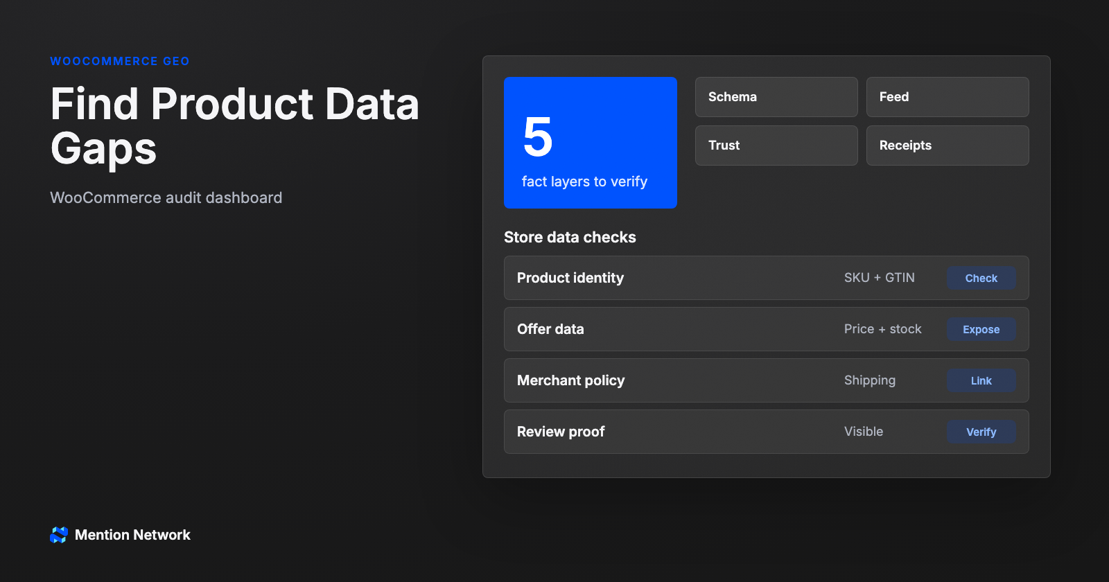Click the Find Product Data Gaps headline
Screen dimensions: 1109x582
coord(234,126)
